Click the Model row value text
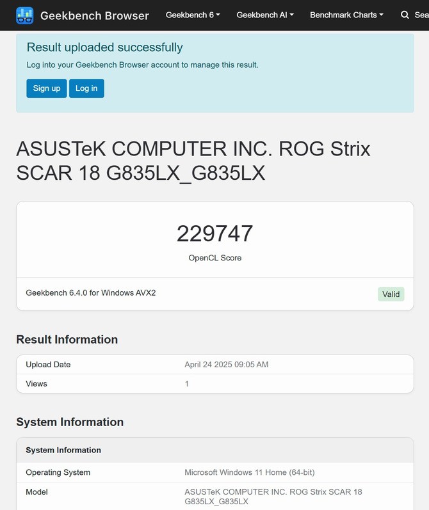 point(273,497)
